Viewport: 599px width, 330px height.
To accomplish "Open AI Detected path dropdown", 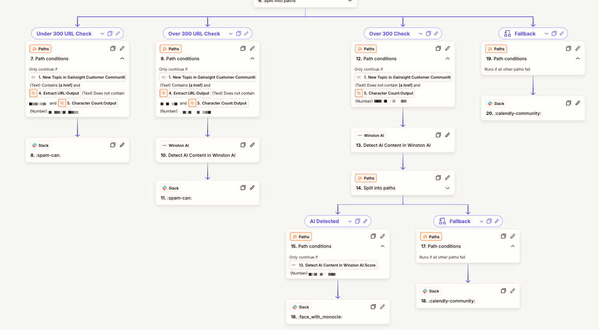I will (350, 221).
